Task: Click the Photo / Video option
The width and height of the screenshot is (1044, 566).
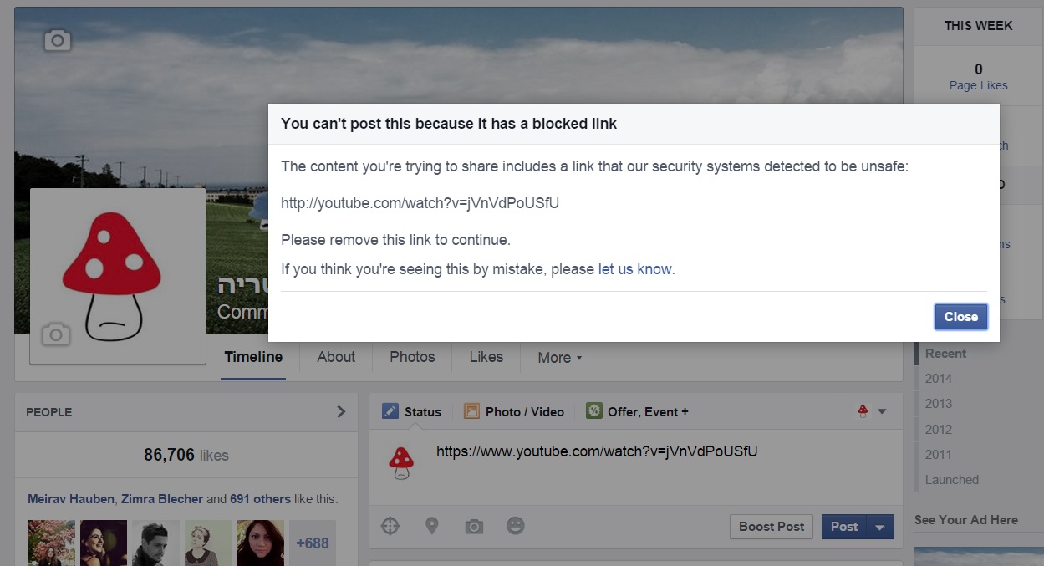Action: point(514,411)
